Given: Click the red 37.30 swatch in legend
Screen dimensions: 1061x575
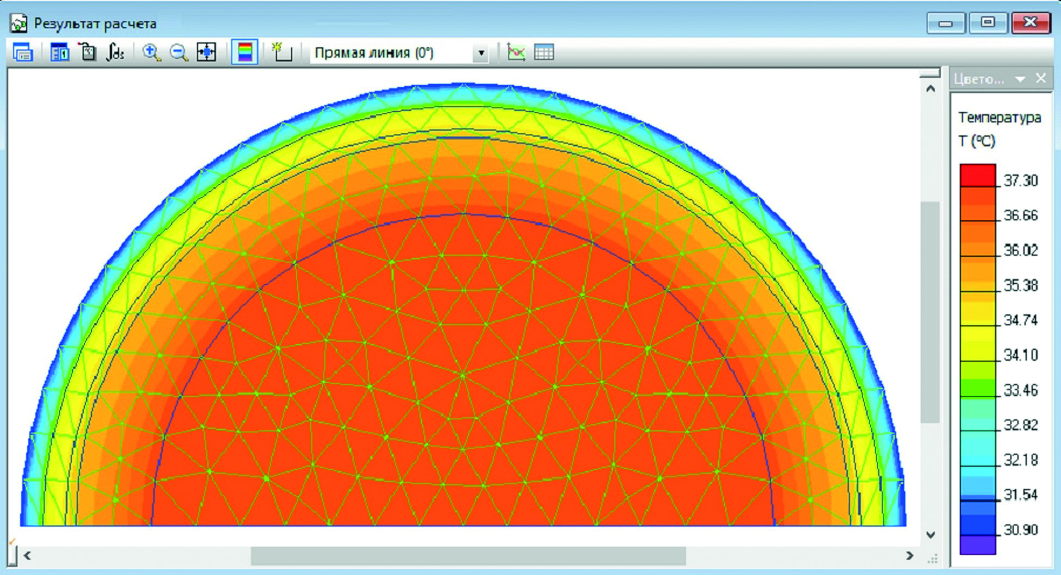Looking at the screenshot, I should point(978,176).
